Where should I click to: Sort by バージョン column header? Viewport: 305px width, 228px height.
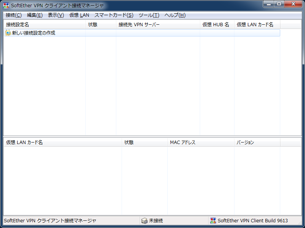click(257, 142)
